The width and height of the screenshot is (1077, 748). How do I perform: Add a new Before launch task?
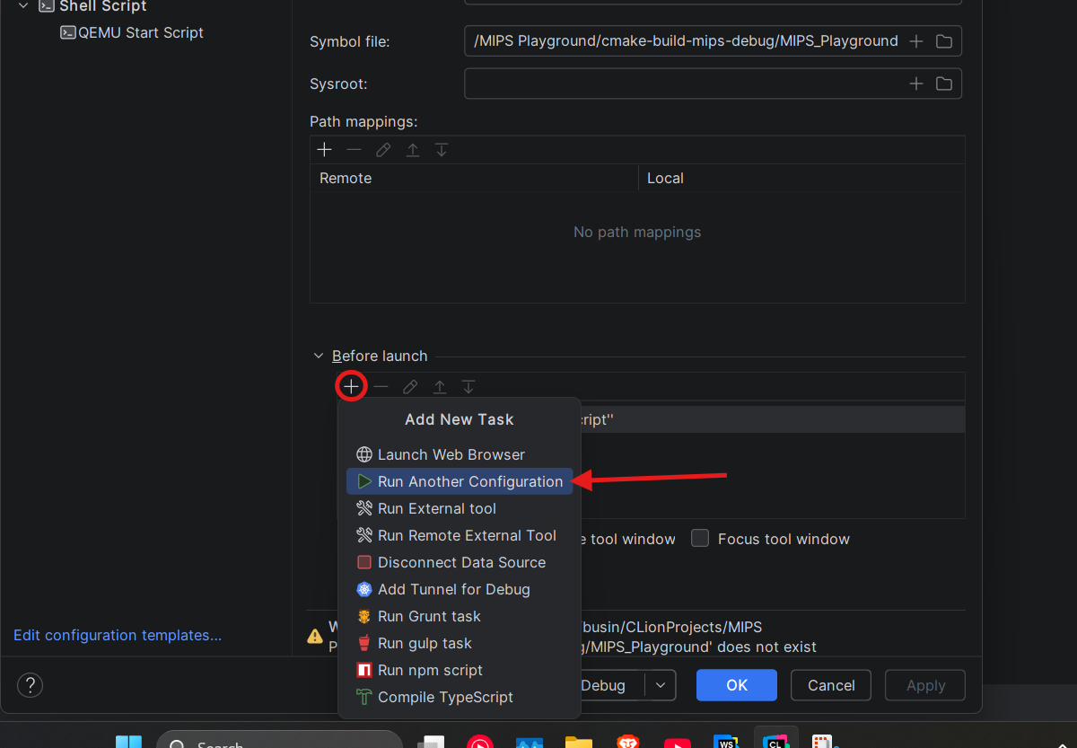pos(351,387)
